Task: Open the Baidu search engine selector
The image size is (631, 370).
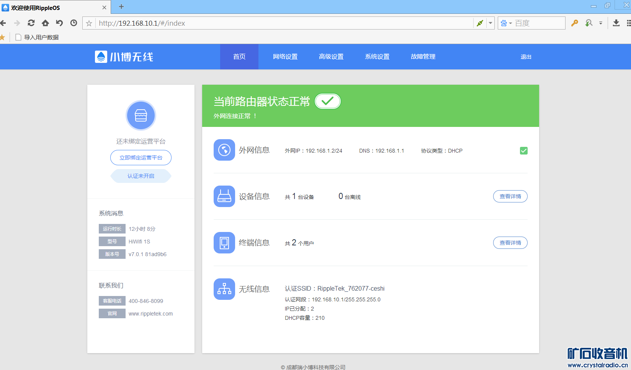Action: (506, 23)
